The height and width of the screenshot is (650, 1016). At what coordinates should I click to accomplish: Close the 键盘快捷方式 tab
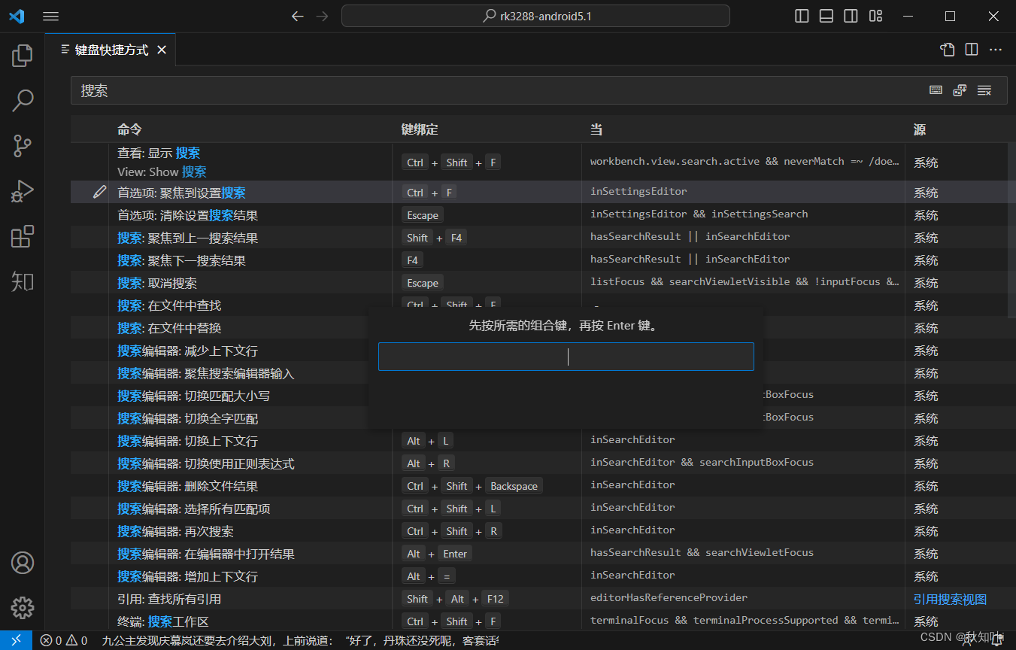coord(162,50)
